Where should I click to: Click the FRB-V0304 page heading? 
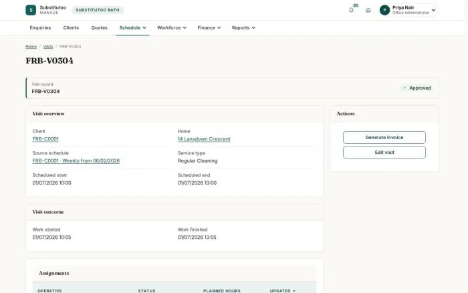(x=49, y=61)
